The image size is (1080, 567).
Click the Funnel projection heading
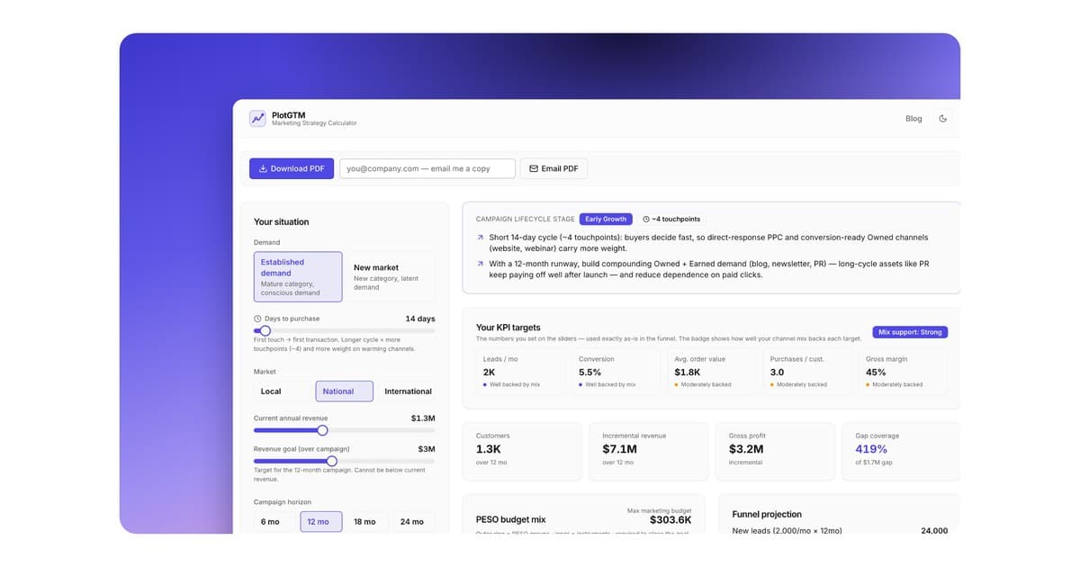[767, 514]
